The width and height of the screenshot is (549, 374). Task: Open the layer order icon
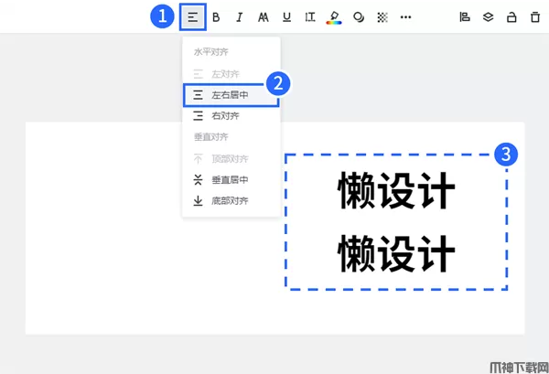488,16
